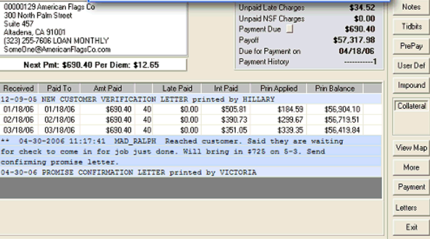Click interest paid value $505.81
The width and height of the screenshot is (430, 239).
point(234,110)
